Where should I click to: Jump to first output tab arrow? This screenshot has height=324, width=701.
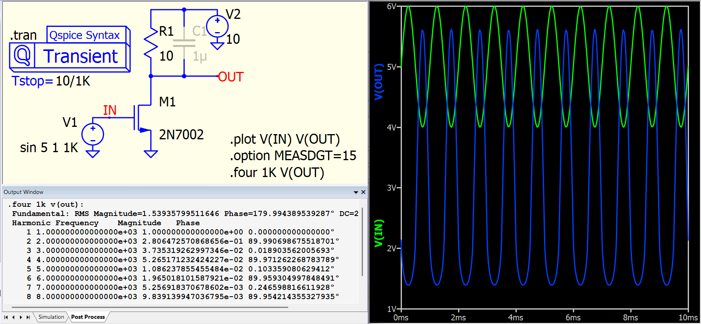6,317
